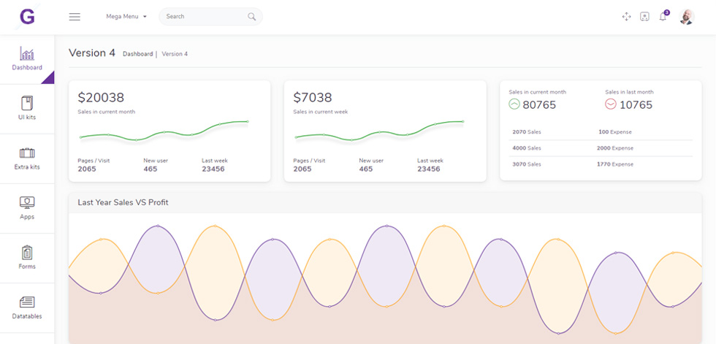
Task: Click the fullscreen arrows icon
Action: [x=627, y=17]
